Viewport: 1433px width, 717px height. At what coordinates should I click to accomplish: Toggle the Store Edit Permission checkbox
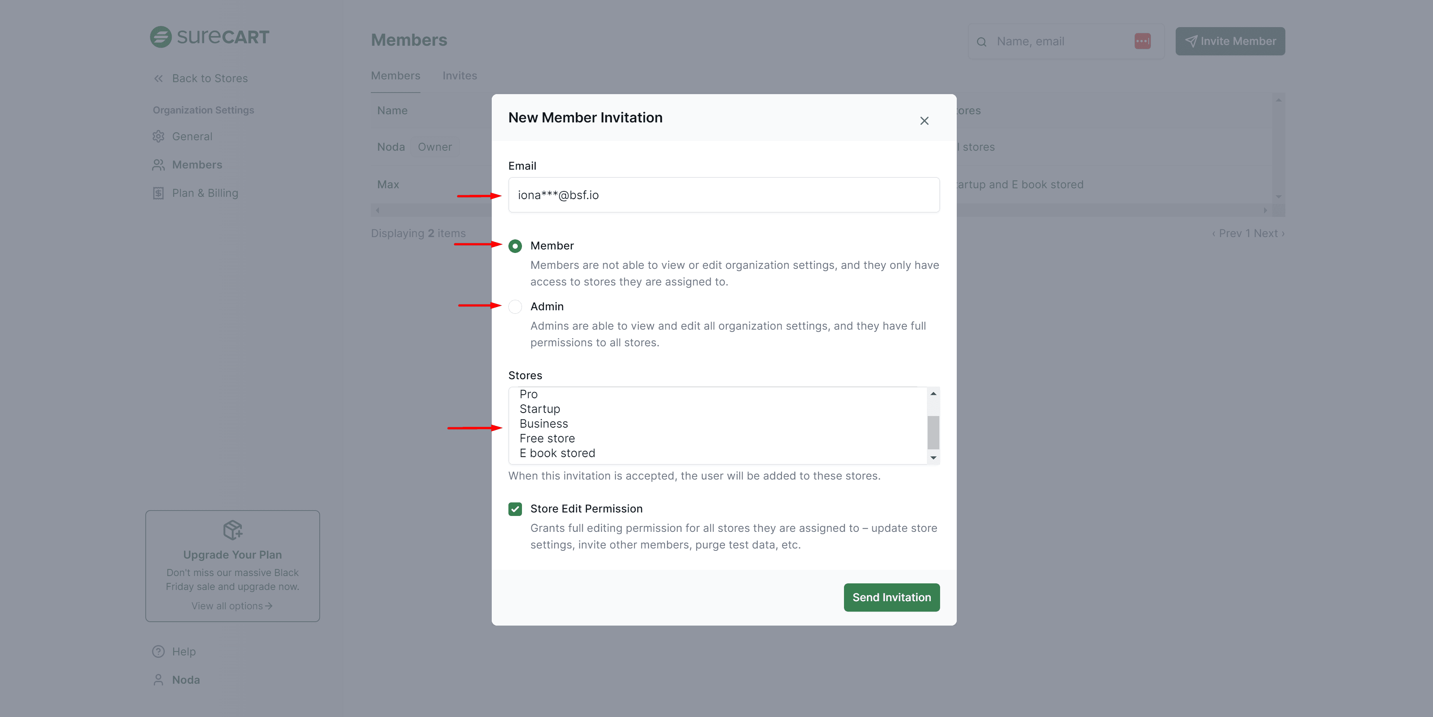pos(515,509)
